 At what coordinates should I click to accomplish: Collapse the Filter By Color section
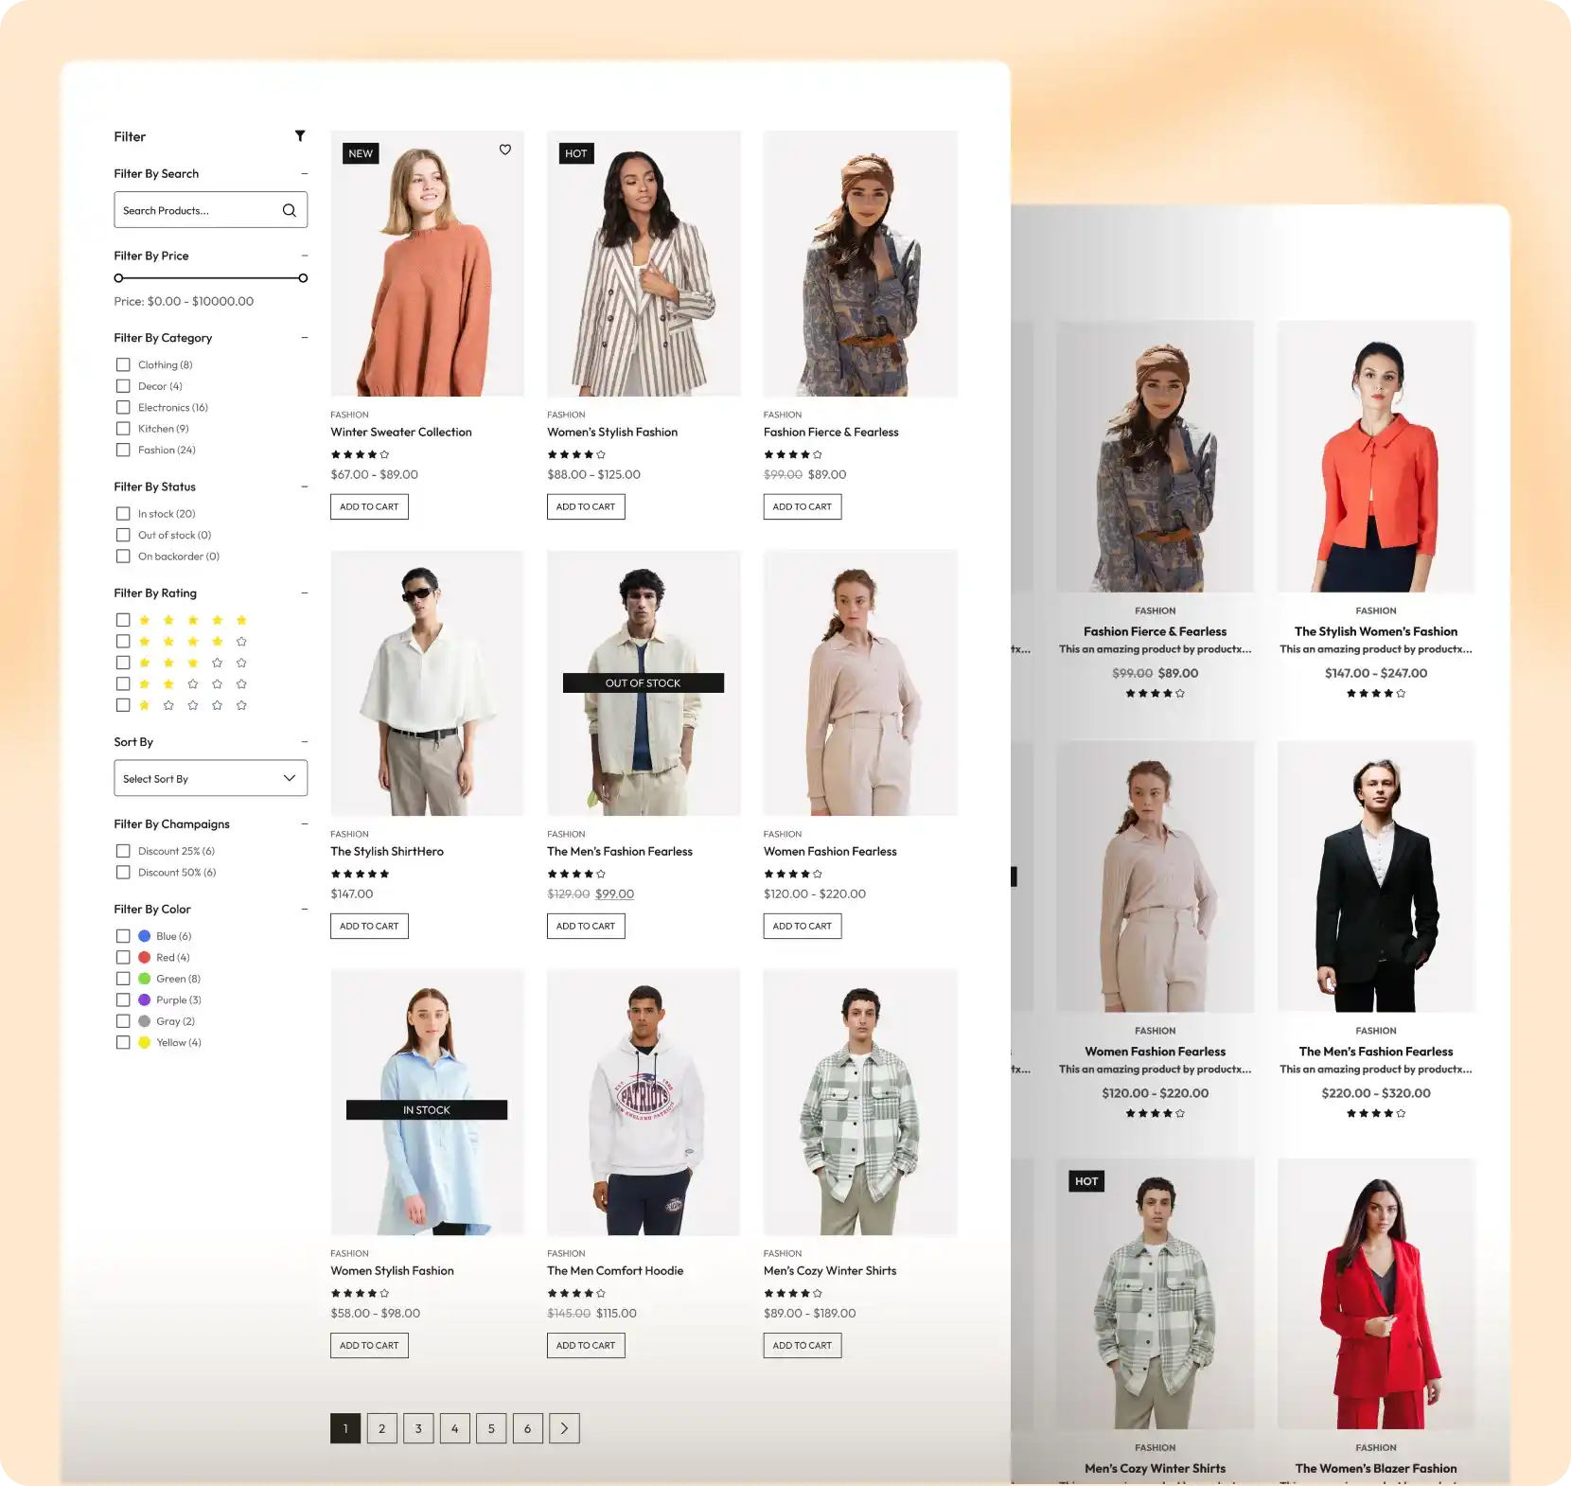(304, 909)
